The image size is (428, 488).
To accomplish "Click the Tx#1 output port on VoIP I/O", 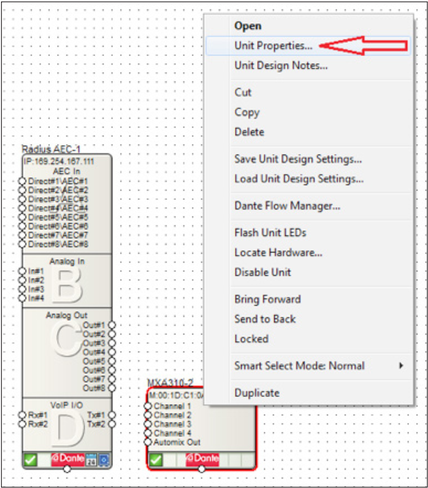I will point(112,415).
